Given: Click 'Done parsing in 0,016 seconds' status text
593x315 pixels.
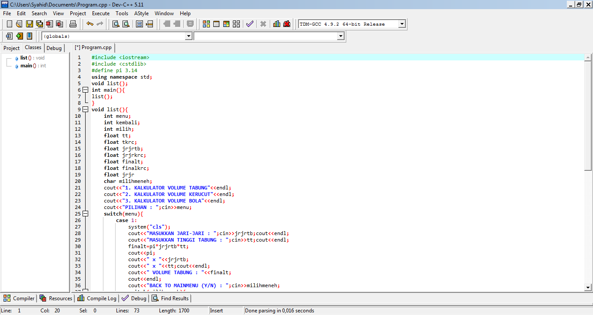Looking at the screenshot, I should [x=279, y=311].
